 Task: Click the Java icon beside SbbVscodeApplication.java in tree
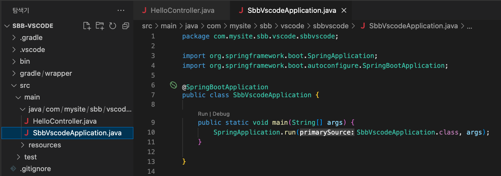(x=26, y=133)
